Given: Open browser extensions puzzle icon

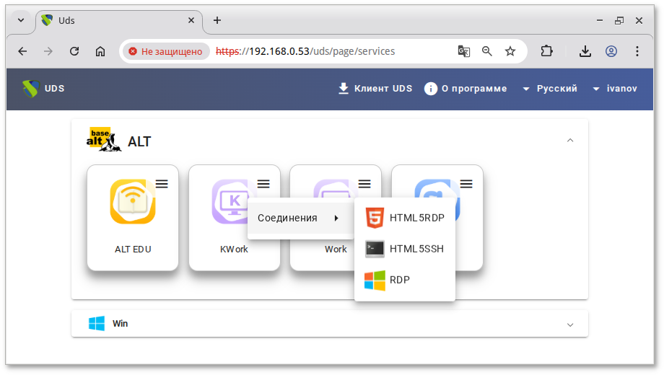Looking at the screenshot, I should pos(546,51).
